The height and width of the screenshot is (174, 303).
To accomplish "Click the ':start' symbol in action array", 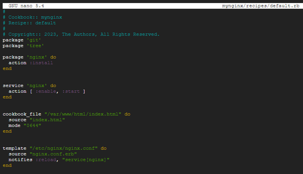I will pyautogui.click(x=71, y=91).
